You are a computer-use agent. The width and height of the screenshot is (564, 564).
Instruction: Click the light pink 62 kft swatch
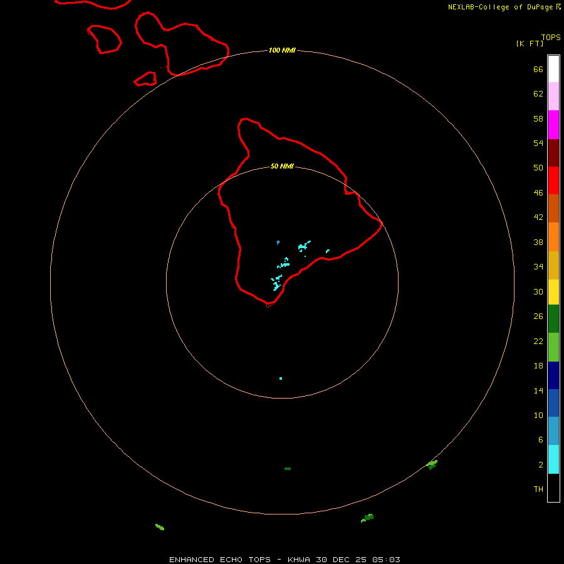553,97
